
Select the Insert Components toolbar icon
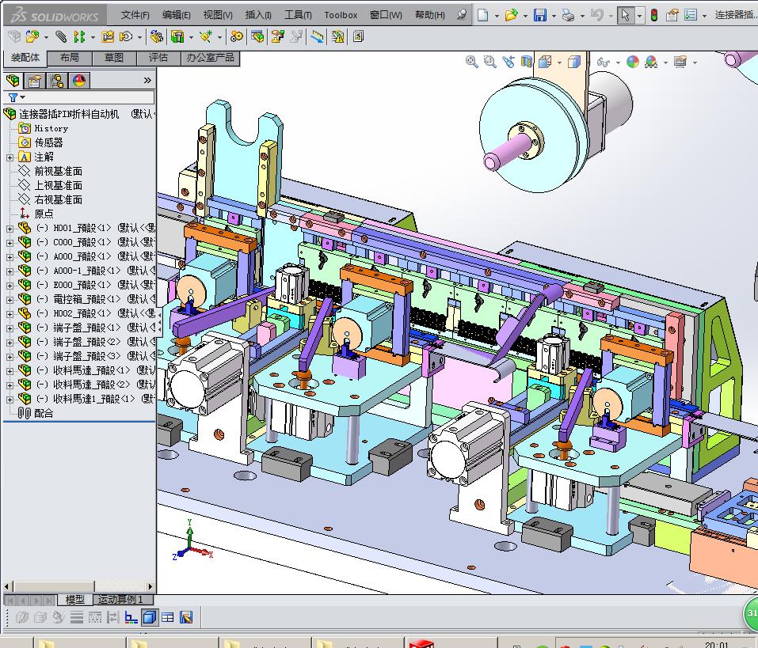click(30, 36)
